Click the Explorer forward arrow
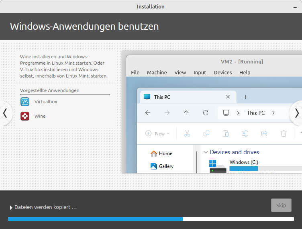This screenshot has height=229, width=302. (167, 113)
